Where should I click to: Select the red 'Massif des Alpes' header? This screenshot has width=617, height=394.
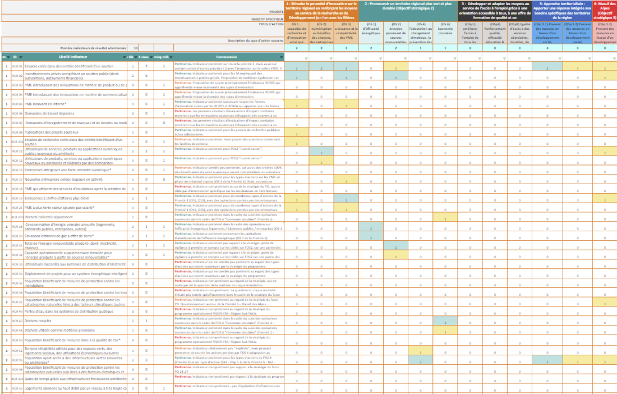tap(605, 11)
